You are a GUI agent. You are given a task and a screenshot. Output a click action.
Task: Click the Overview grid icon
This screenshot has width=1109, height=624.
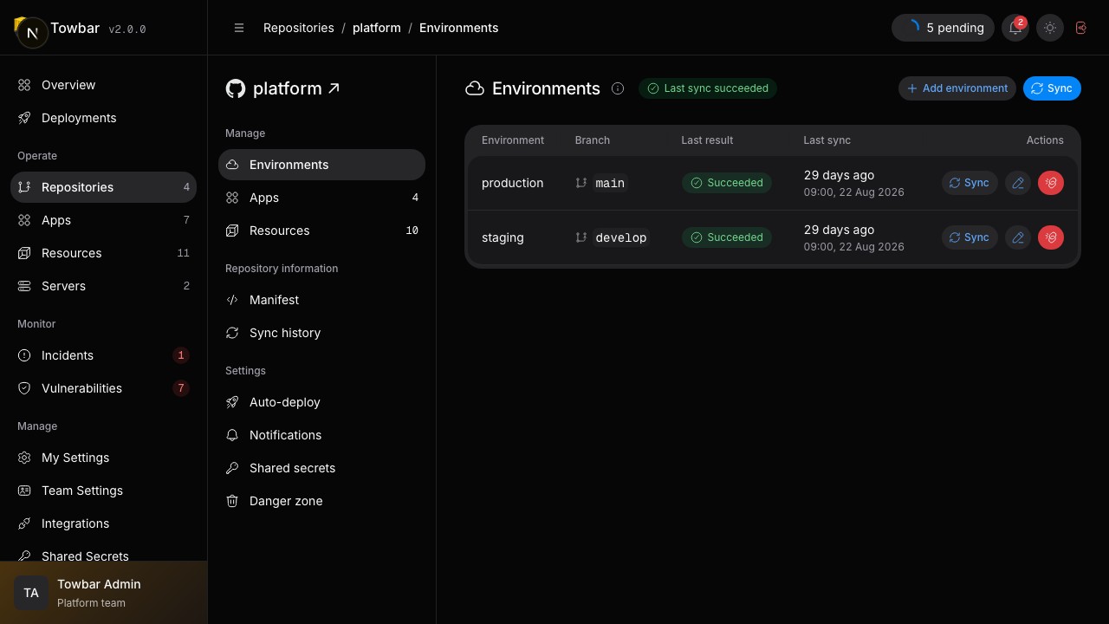[x=24, y=85]
